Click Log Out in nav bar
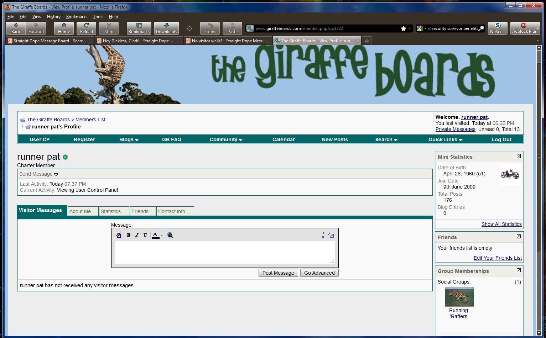This screenshot has height=338, width=546. (501, 139)
